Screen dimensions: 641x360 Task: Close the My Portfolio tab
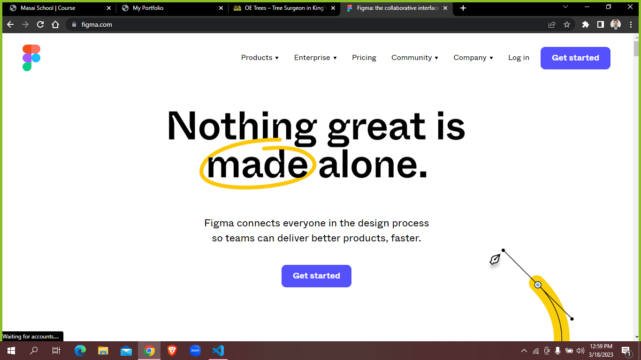(221, 8)
